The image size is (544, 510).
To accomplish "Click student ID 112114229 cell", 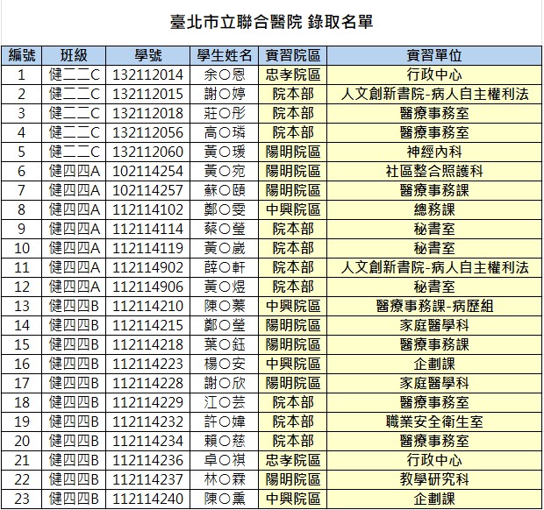I will pos(148,402).
